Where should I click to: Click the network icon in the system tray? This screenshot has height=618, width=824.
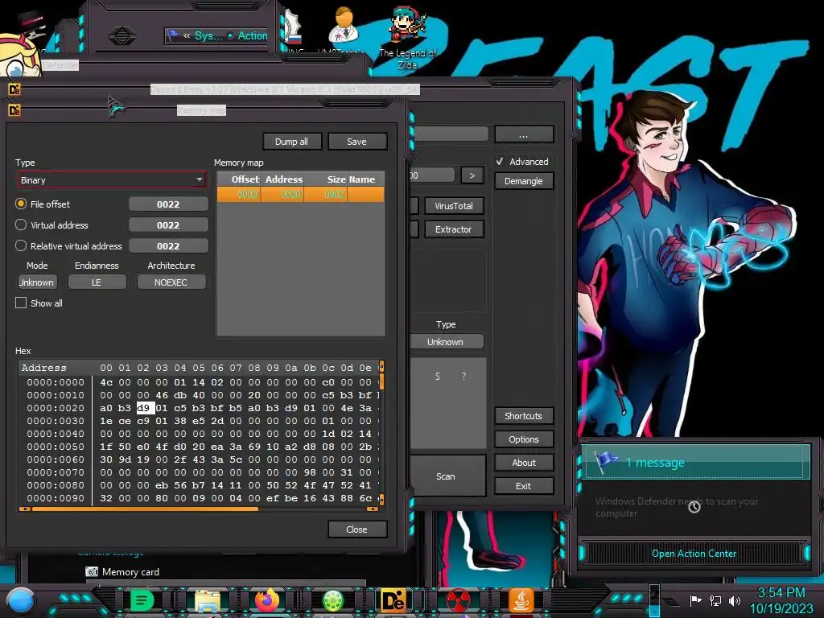(715, 600)
